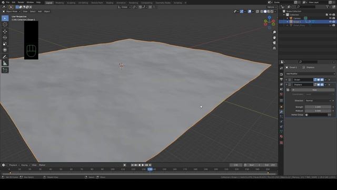Viewport: 337px width, 190px height.
Task: Open the Object Mode dropdown
Action: 12,12
